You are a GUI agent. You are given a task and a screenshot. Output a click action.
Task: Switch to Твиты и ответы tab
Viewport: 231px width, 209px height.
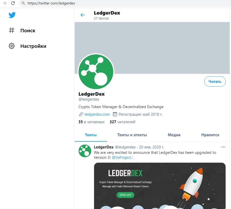[132, 135]
